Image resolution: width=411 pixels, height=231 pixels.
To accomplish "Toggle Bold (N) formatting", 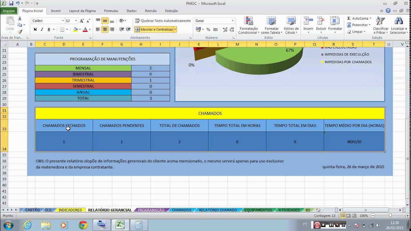I will coord(35,30).
